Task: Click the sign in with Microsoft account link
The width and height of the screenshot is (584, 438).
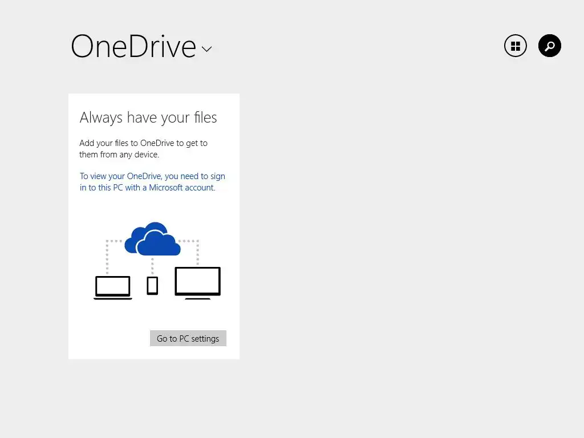Action: tap(152, 182)
